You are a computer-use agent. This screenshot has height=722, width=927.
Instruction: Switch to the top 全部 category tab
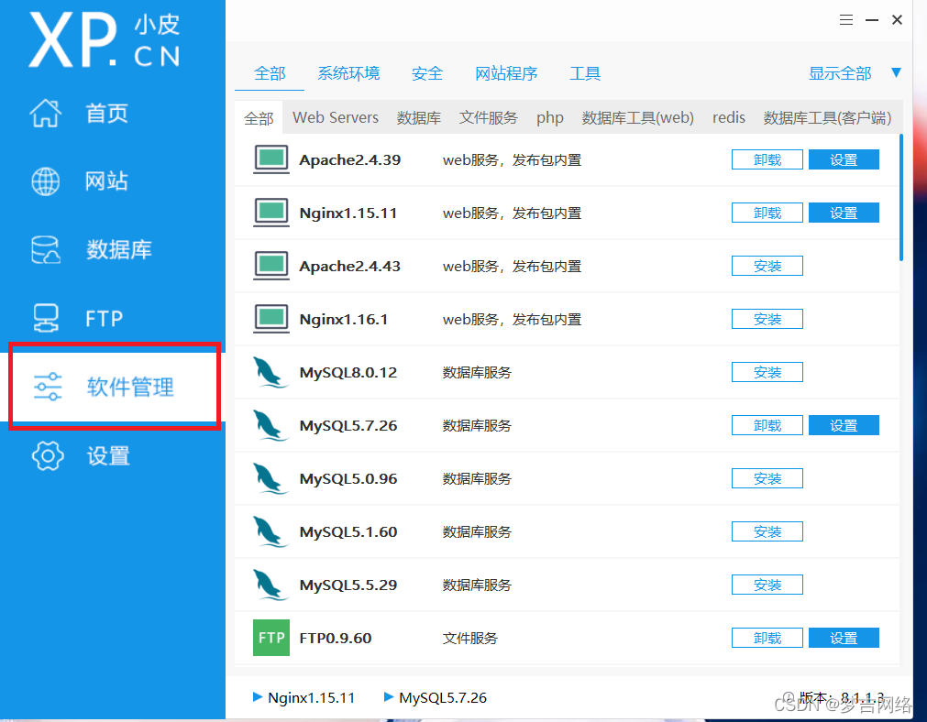270,73
